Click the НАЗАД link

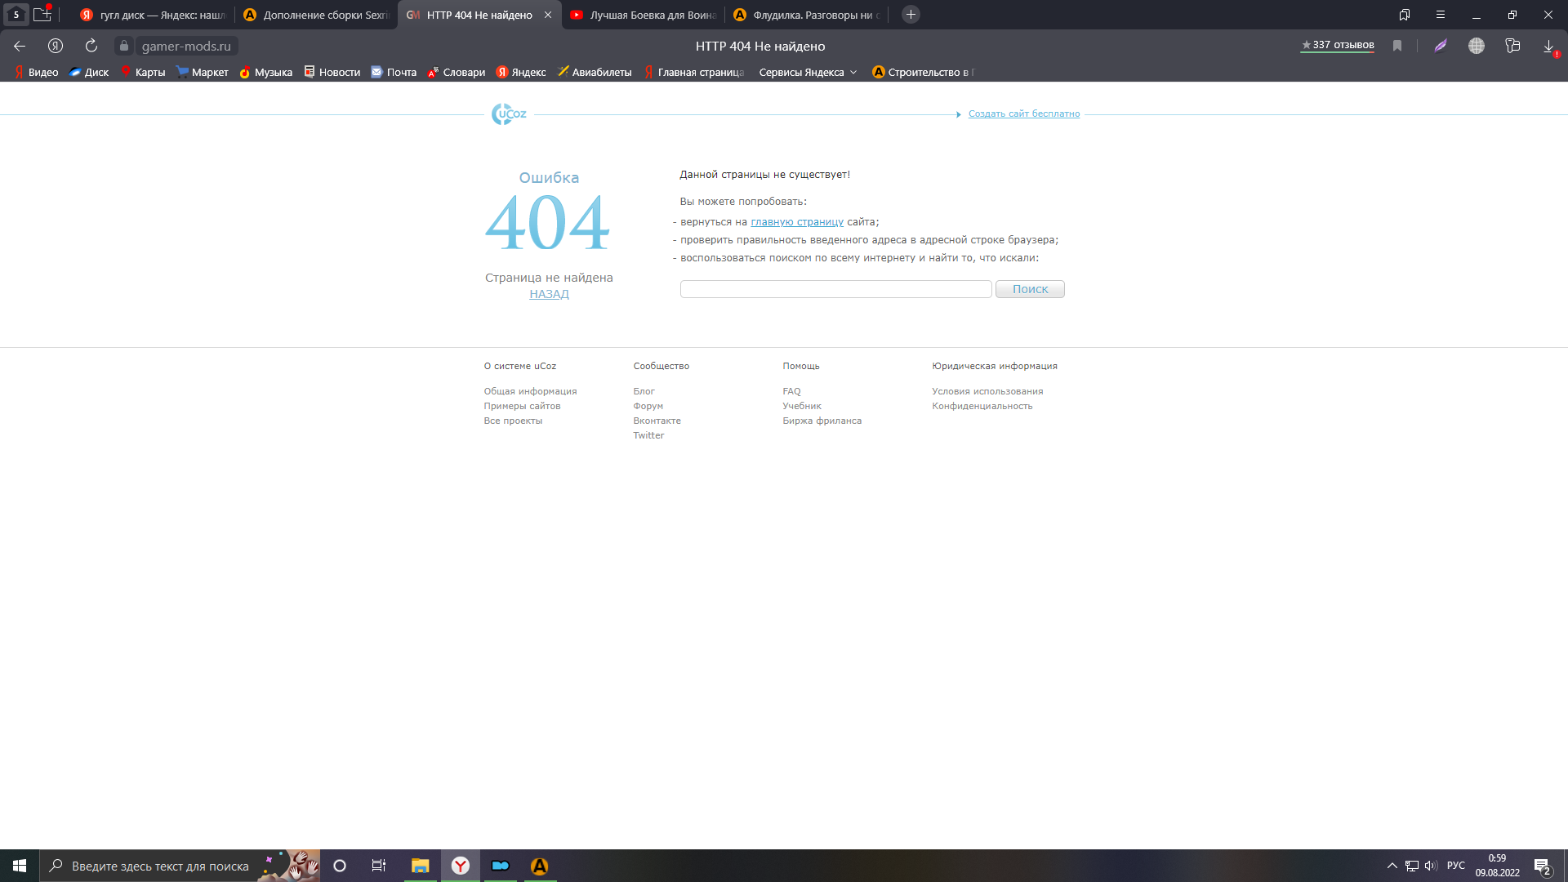(x=549, y=294)
